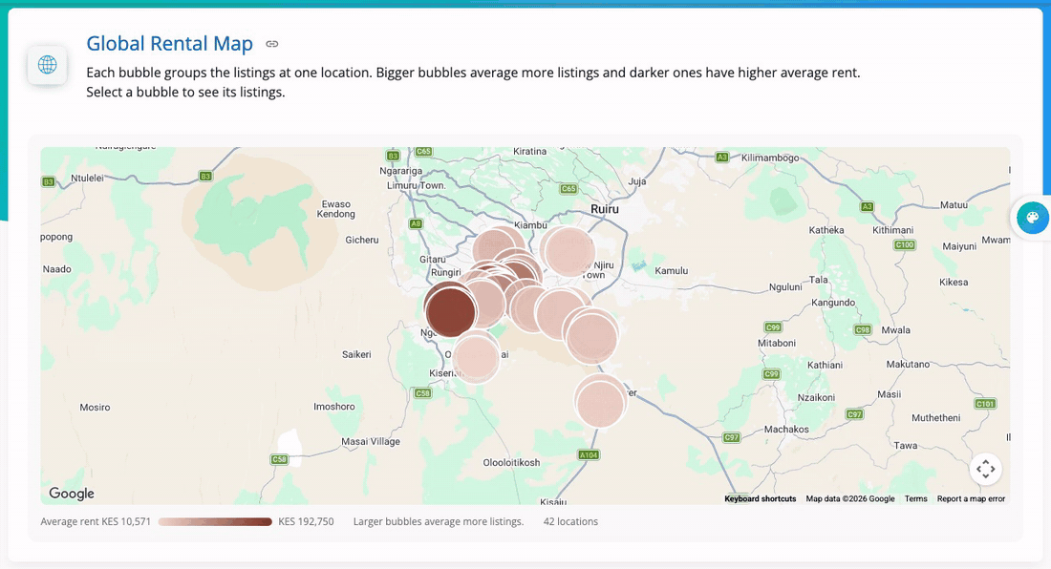1051x569 pixels.
Task: Click the average rent gradient legend bar
Action: point(215,521)
